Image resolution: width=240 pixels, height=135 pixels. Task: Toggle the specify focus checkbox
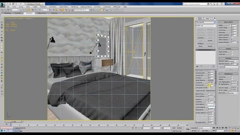(x=209, y=94)
